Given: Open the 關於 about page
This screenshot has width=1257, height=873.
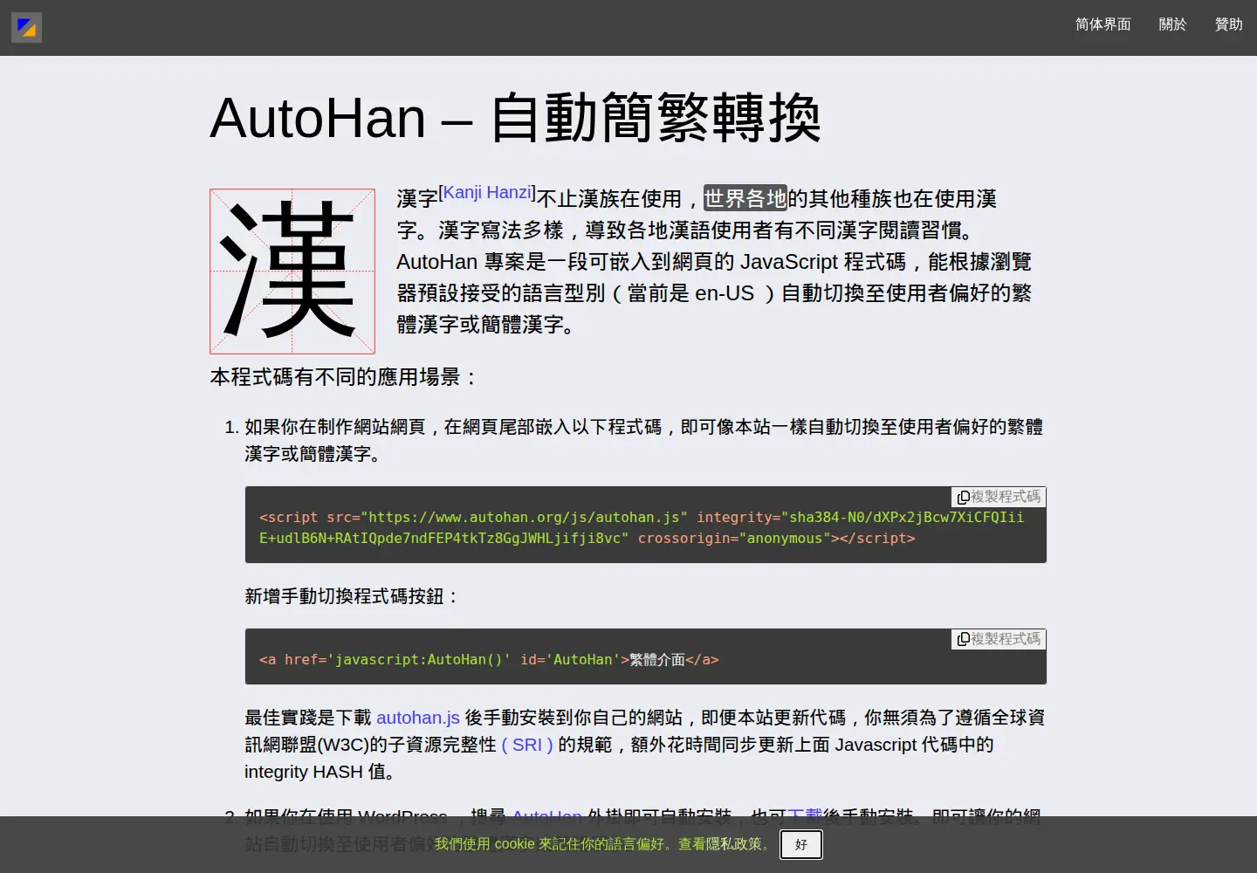Looking at the screenshot, I should pyautogui.click(x=1172, y=24).
